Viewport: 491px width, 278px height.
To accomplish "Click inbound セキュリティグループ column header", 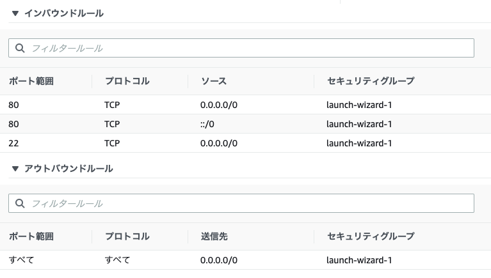I will [x=371, y=81].
